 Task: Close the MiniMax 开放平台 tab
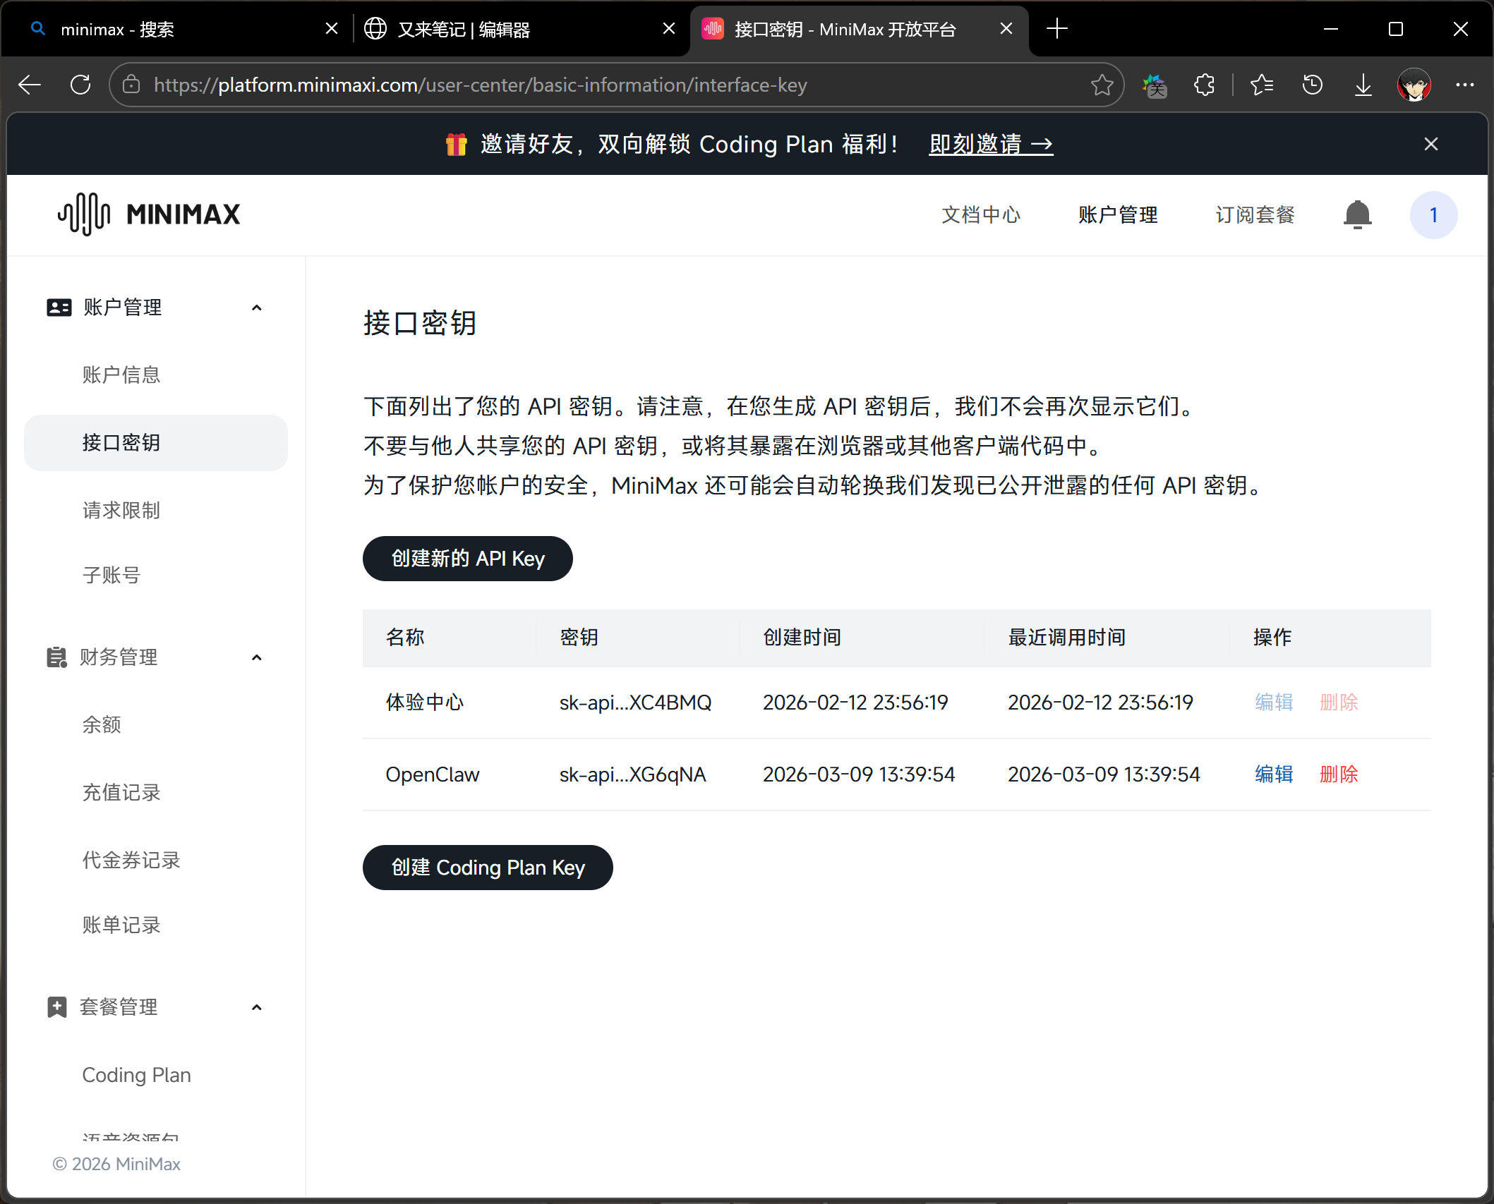pos(1006,29)
